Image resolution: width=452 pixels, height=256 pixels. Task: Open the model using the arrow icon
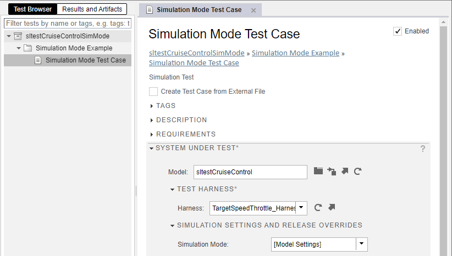tap(345, 172)
